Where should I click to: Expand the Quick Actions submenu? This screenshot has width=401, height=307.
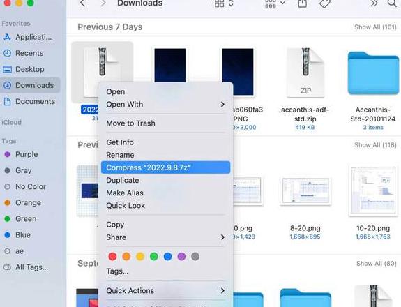coord(165,291)
